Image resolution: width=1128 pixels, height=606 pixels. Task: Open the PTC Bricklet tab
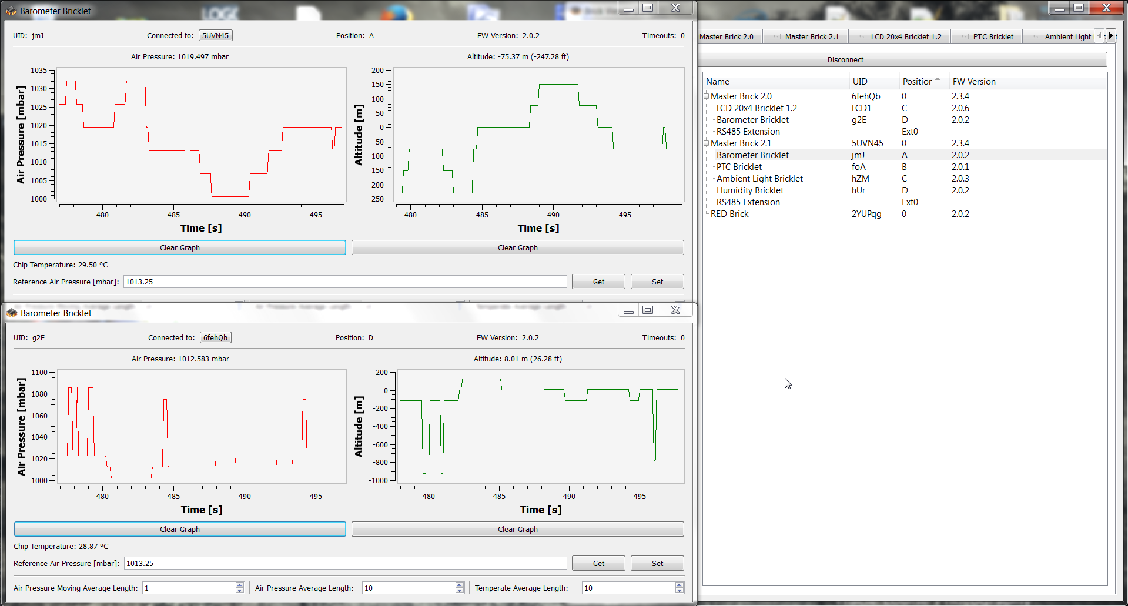(993, 36)
